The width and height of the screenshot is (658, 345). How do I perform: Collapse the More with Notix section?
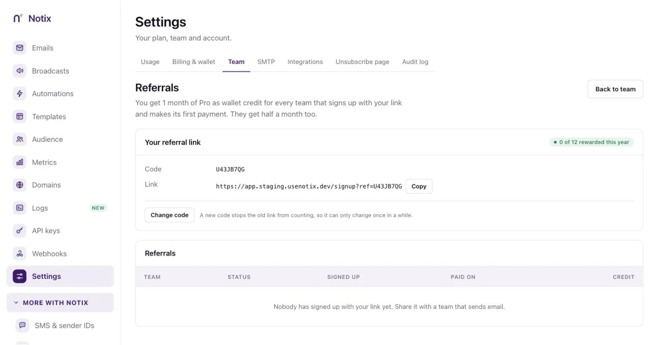pos(60,303)
